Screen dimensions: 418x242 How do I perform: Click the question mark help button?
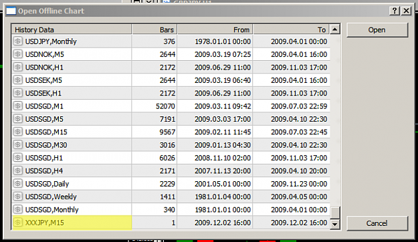point(395,11)
